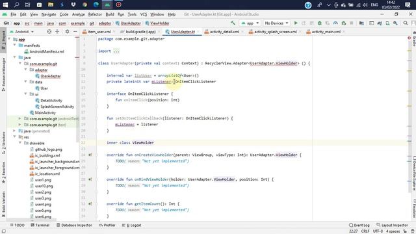
Task: Select DetailActivity in project tree
Action: tap(51, 100)
